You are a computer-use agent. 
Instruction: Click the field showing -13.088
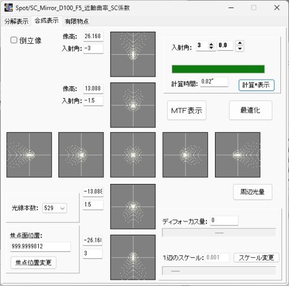93,192
